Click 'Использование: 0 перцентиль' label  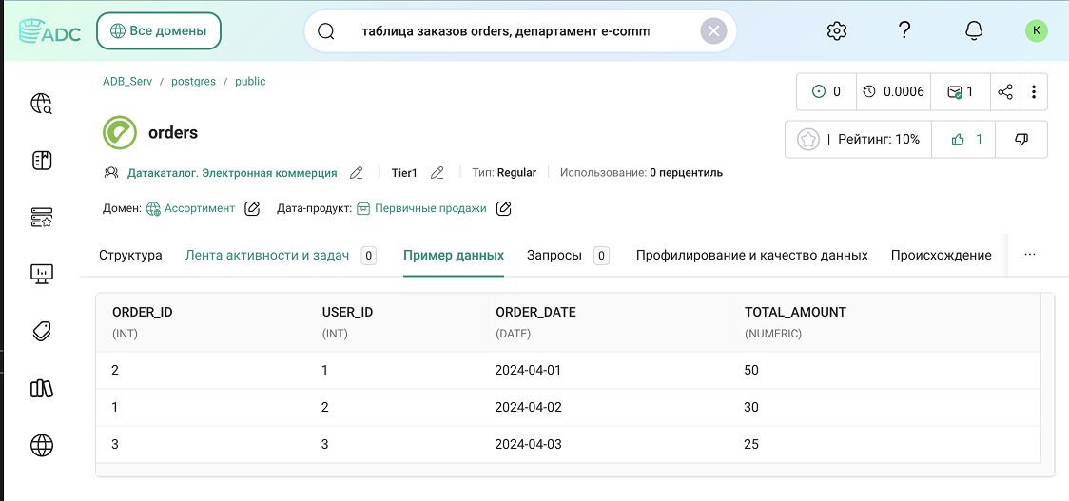pos(642,173)
